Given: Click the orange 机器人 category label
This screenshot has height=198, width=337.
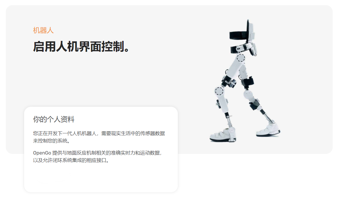Looking at the screenshot, I should (x=43, y=30).
